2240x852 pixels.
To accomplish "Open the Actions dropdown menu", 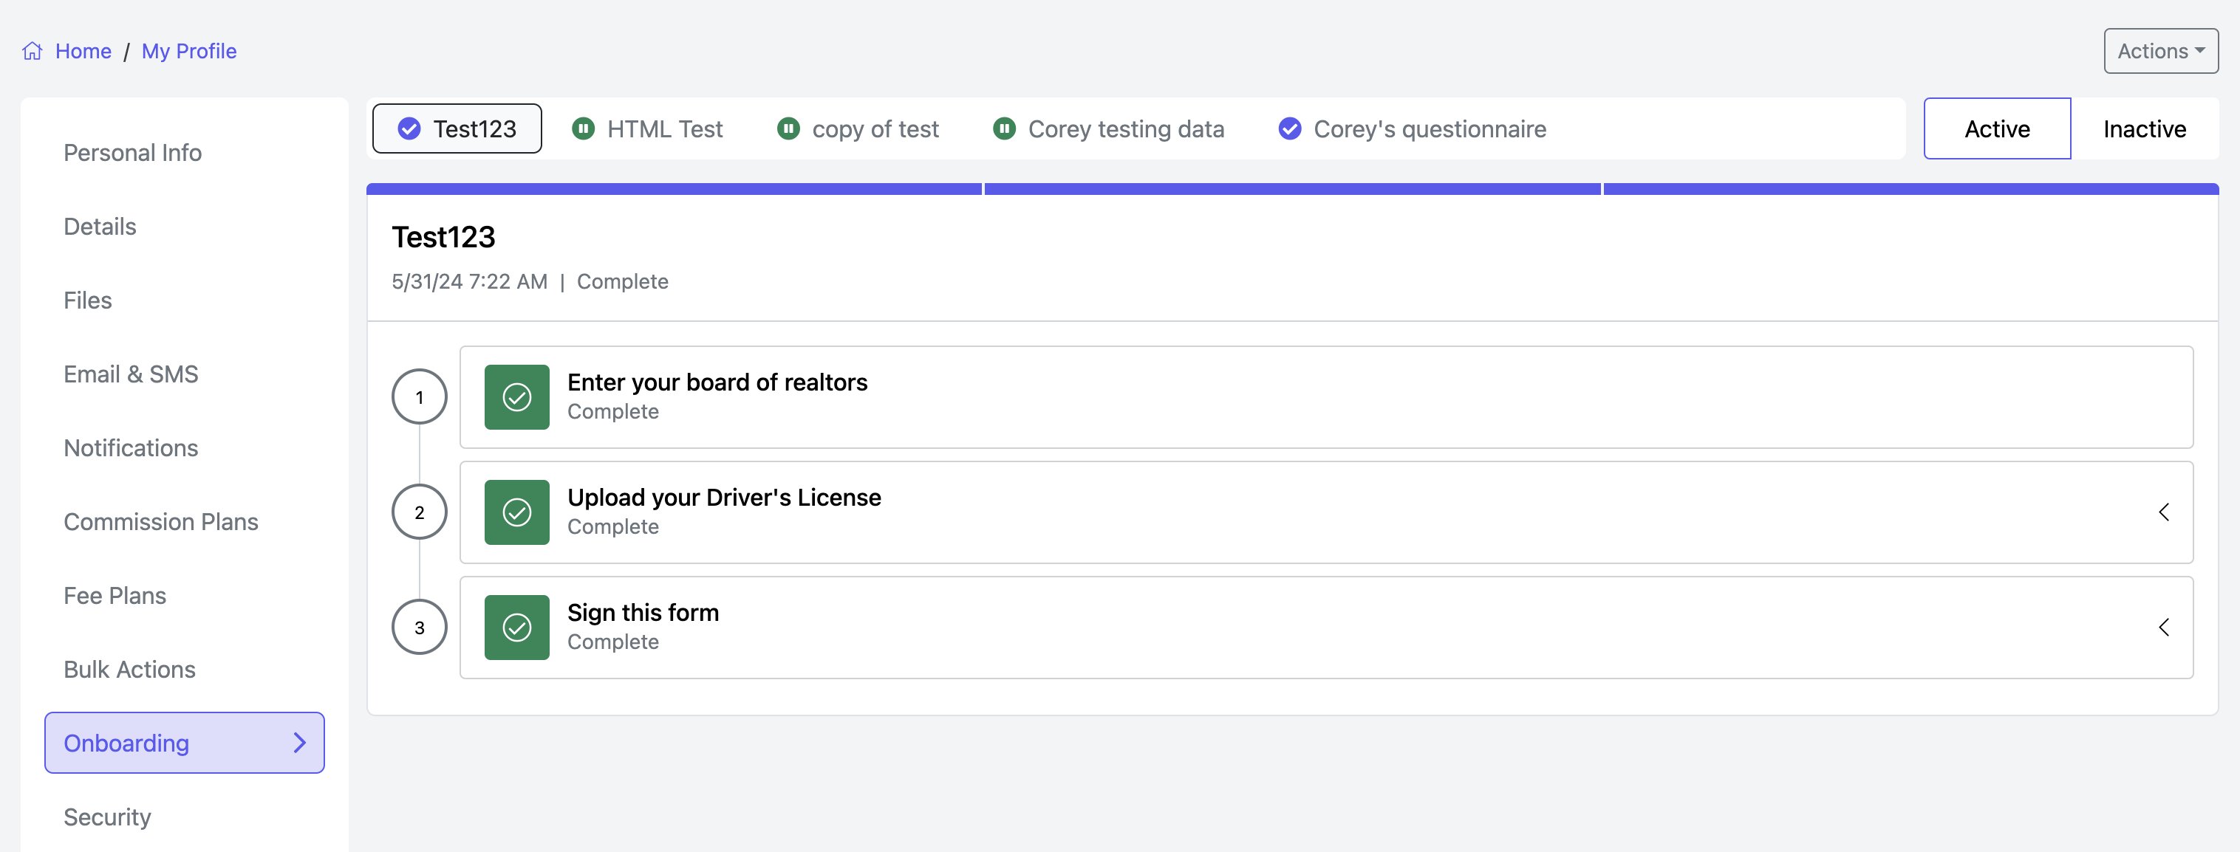I will click(x=2160, y=51).
